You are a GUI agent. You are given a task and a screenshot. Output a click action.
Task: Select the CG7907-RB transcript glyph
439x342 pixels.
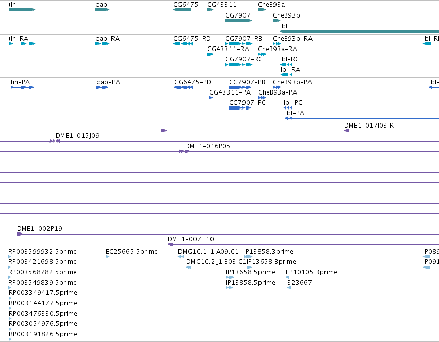pos(239,44)
